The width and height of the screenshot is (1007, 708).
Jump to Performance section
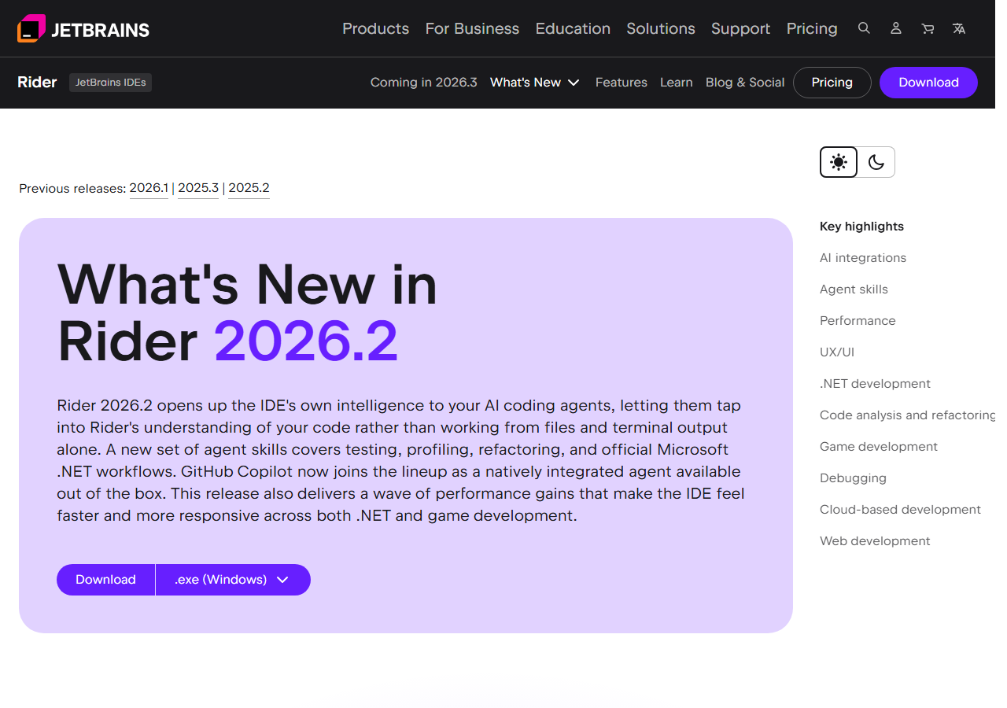[x=858, y=321]
